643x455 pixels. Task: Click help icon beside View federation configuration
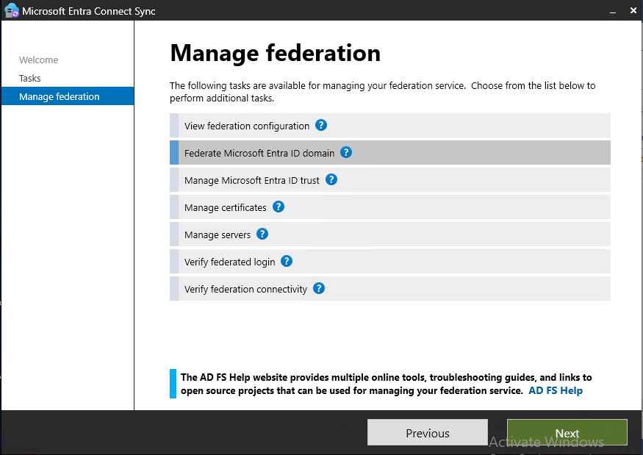pyautogui.click(x=321, y=125)
